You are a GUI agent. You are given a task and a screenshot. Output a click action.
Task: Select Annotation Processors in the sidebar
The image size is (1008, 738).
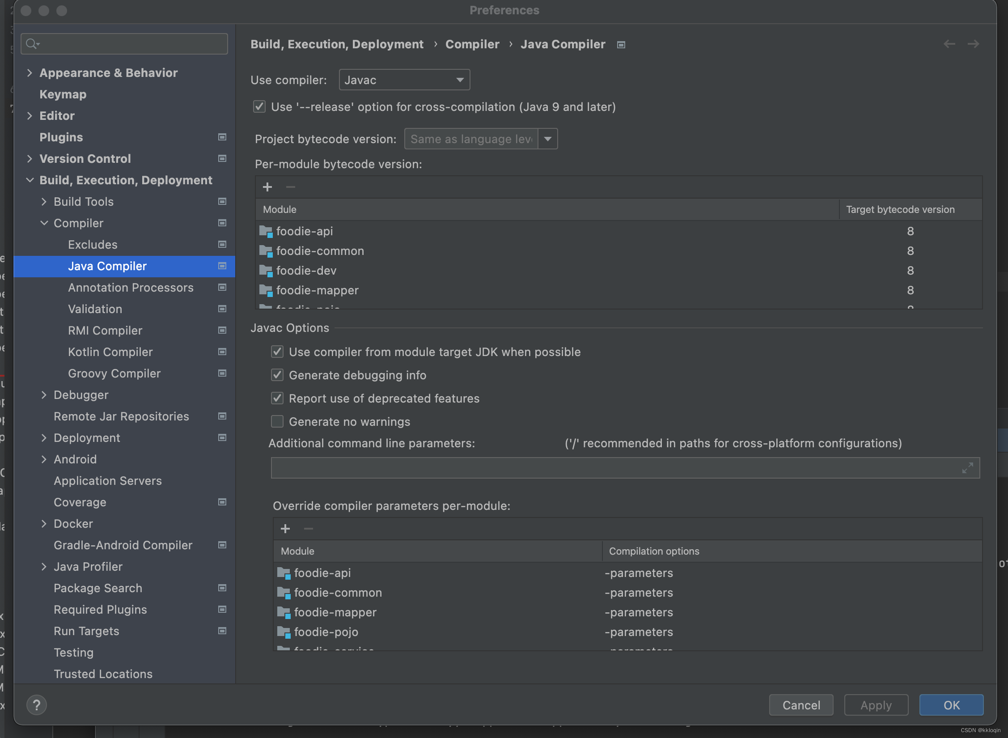coord(131,288)
